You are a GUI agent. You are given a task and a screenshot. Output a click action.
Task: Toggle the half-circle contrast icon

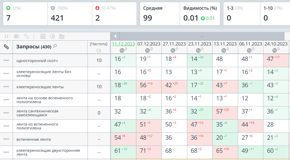pos(52,36)
